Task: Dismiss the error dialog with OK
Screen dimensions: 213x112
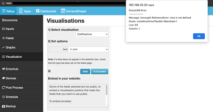Action: click(199, 36)
